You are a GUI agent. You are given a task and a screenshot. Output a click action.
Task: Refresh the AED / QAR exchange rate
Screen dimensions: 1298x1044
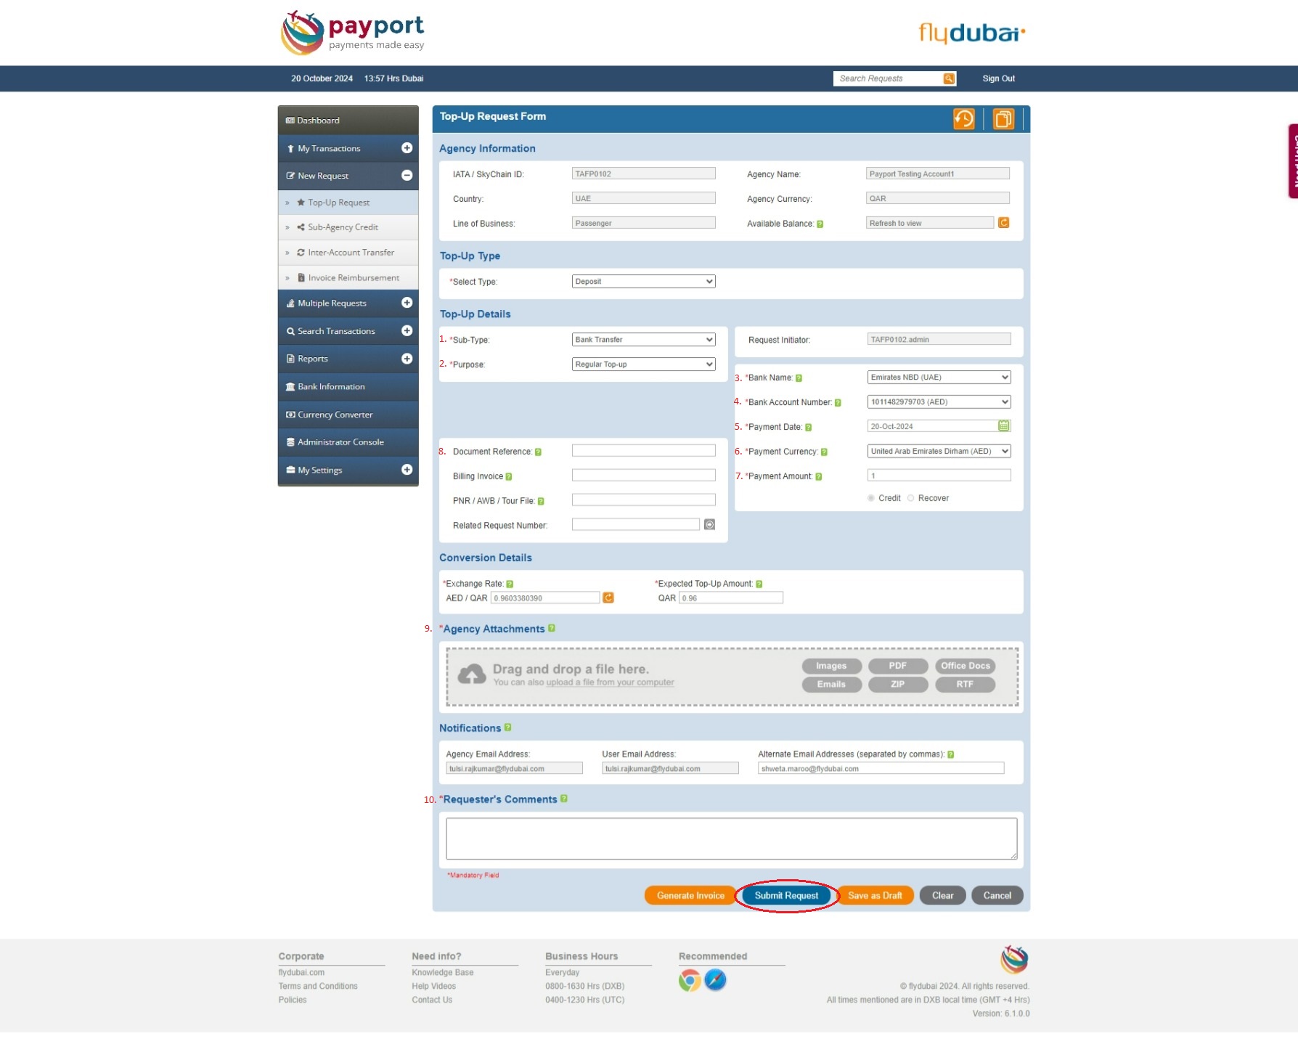coord(608,598)
